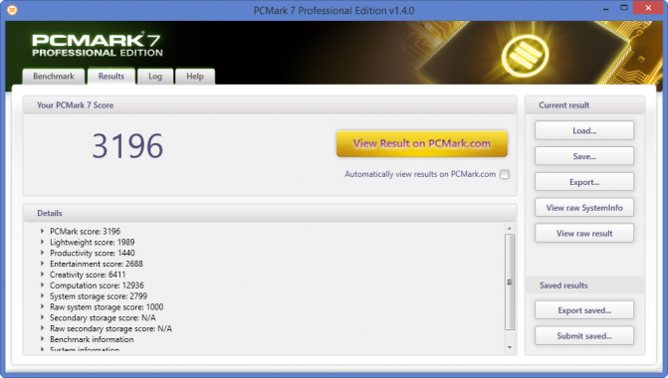Viewport: 668px width, 378px height.
Task: Switch to the Benchmark tab
Action: (x=53, y=77)
